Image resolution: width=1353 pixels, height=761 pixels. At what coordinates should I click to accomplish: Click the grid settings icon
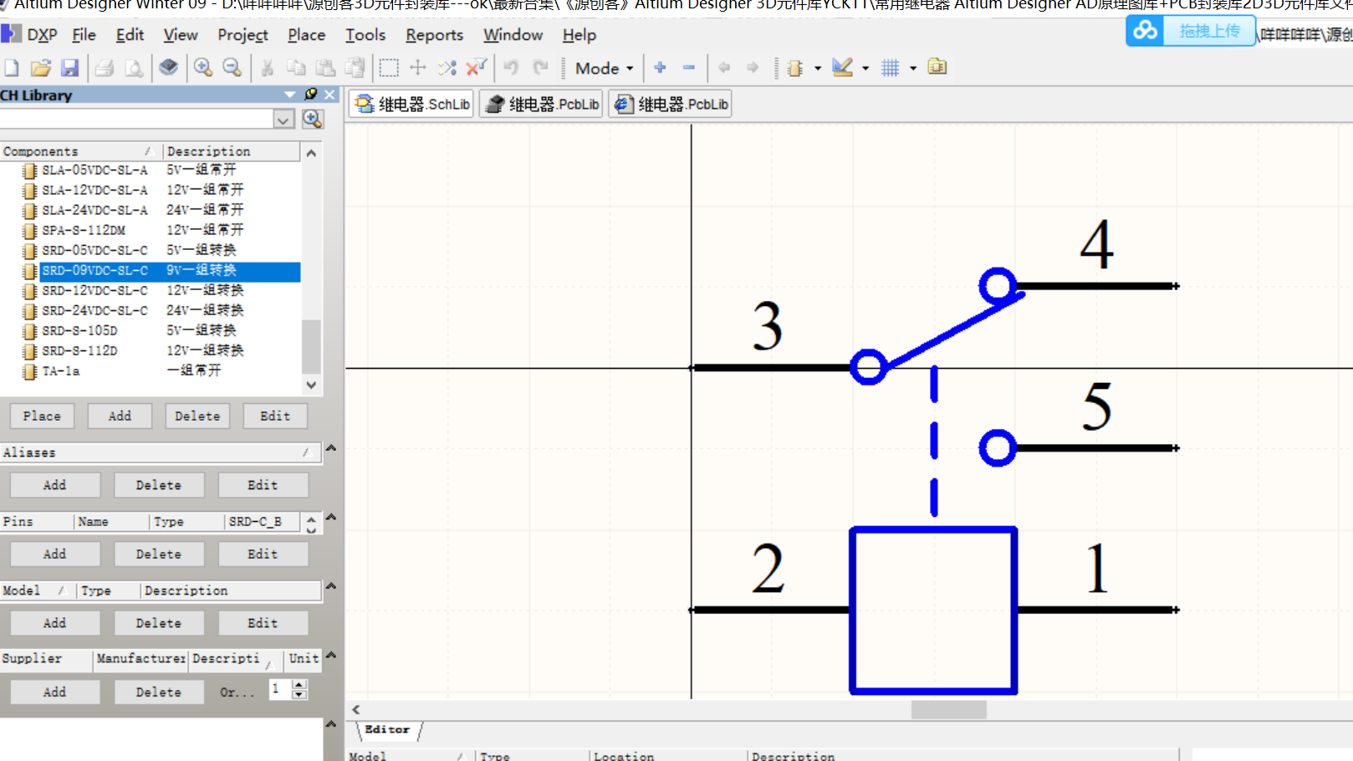(891, 68)
